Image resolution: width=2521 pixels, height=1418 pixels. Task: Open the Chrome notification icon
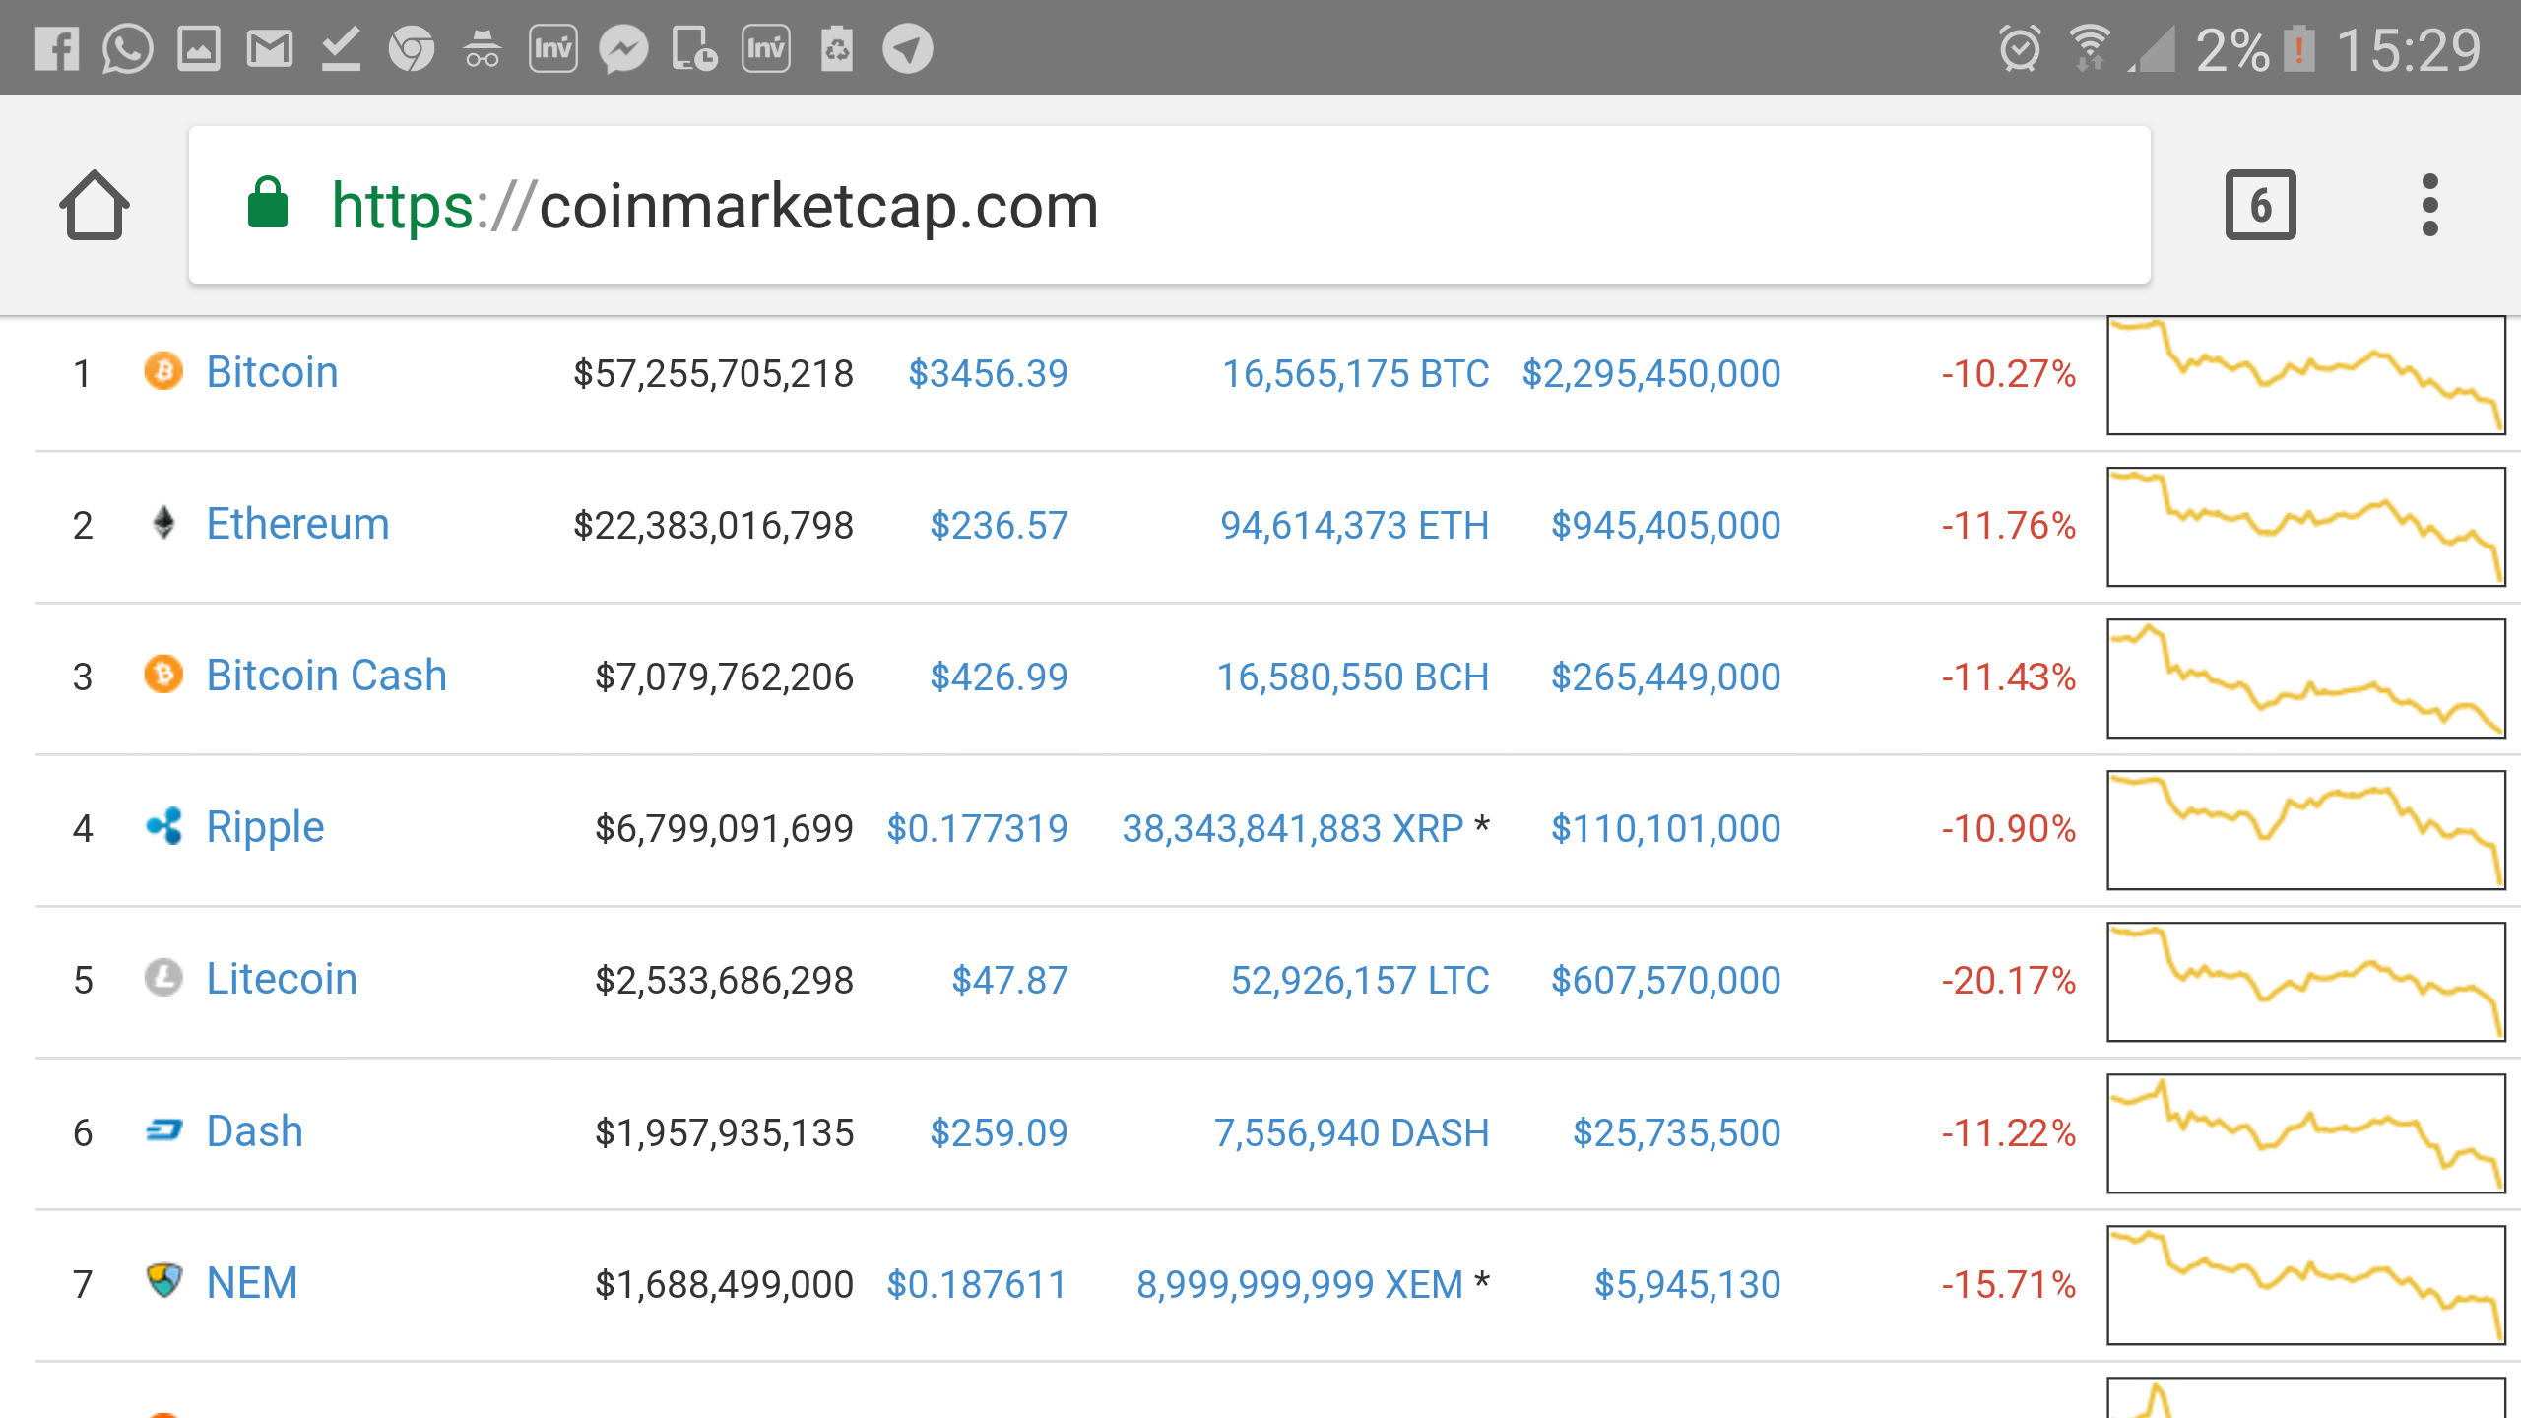point(412,48)
